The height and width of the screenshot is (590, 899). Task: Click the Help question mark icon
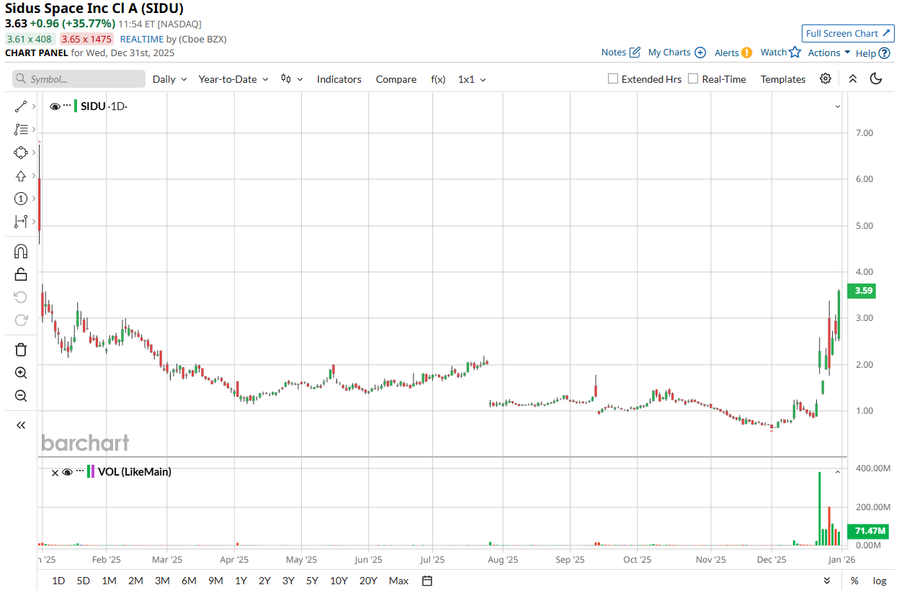pyautogui.click(x=885, y=53)
